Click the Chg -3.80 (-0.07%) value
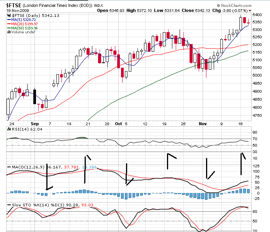Image resolution: width=270 pixels, height=232 pixels. (230, 10)
